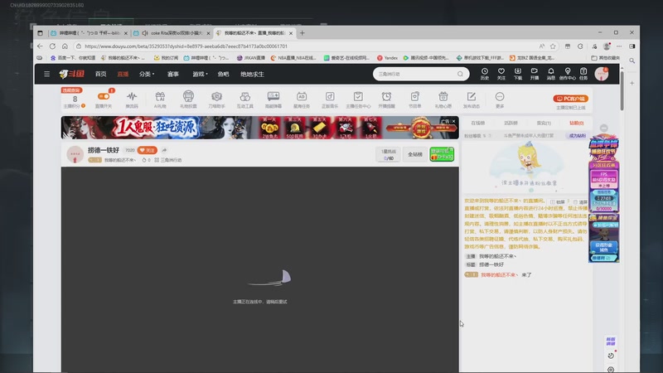Add page to favorites star icon
This screenshot has height=373, width=663.
(553, 46)
